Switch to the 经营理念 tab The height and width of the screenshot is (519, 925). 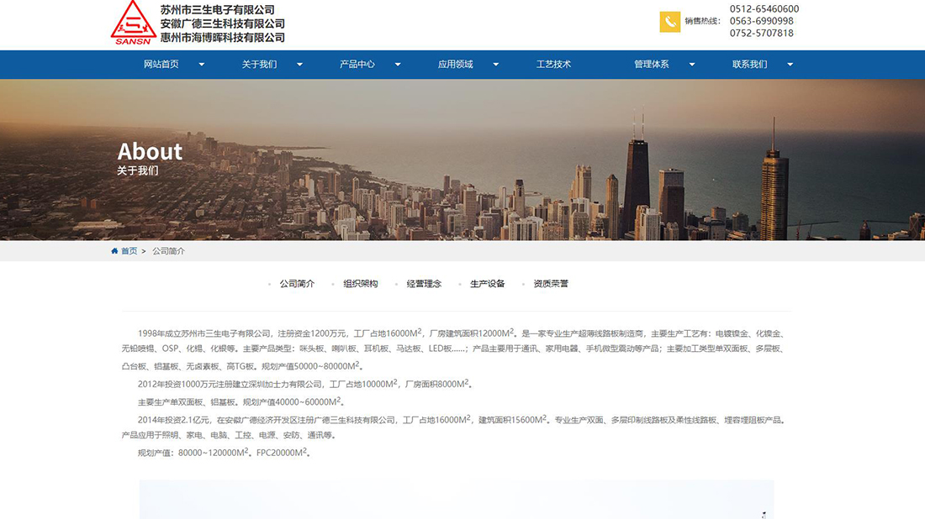[x=424, y=283]
